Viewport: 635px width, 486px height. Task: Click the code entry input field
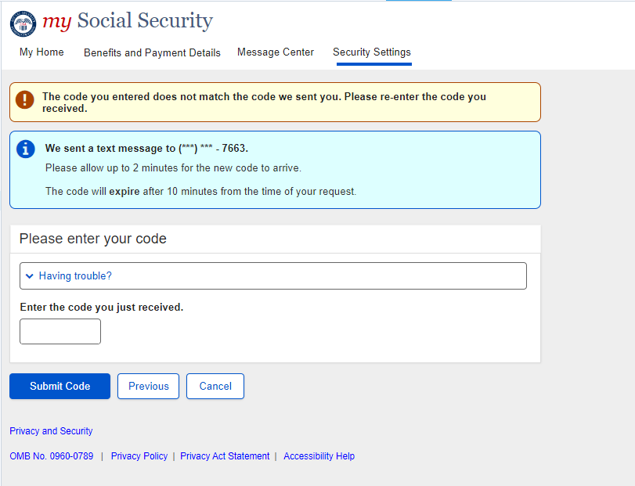coord(60,331)
